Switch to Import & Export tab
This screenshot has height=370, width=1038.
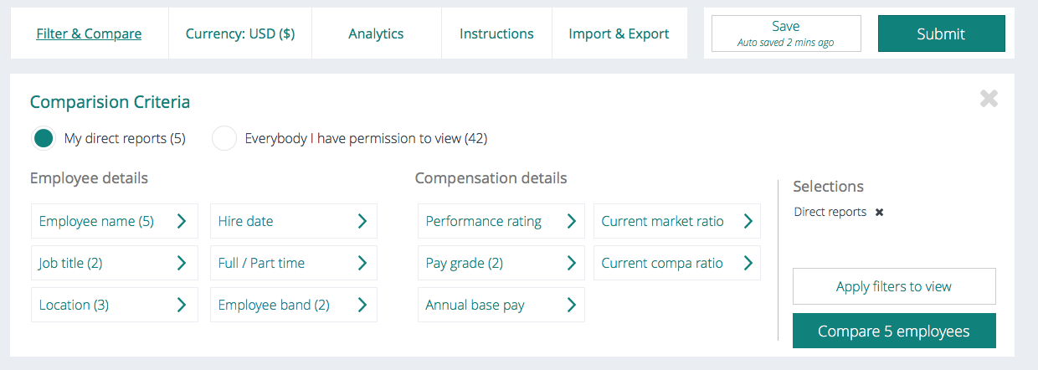tap(619, 33)
